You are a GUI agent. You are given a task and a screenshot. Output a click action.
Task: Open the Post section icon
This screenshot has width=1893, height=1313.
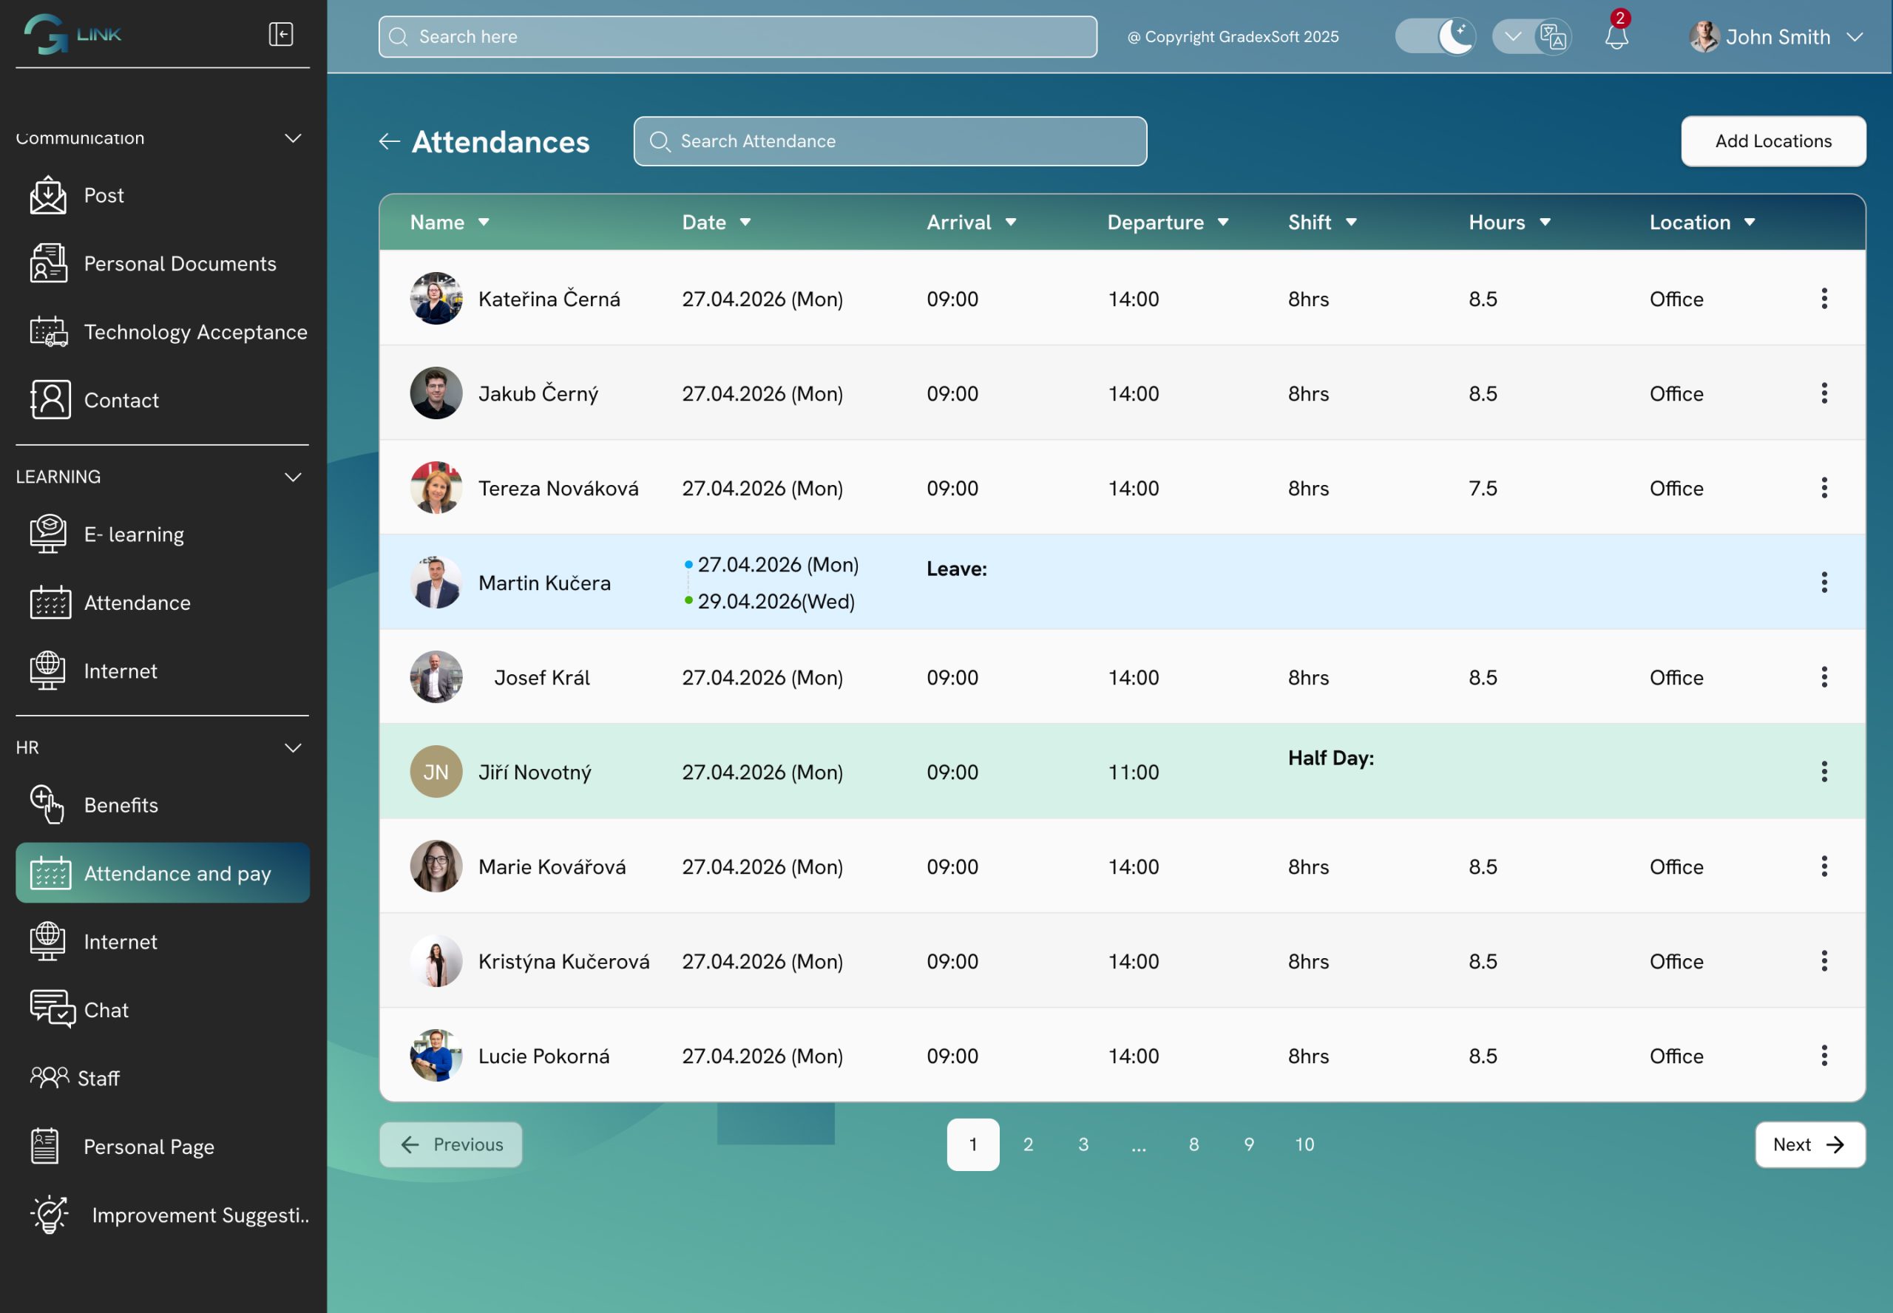point(48,195)
